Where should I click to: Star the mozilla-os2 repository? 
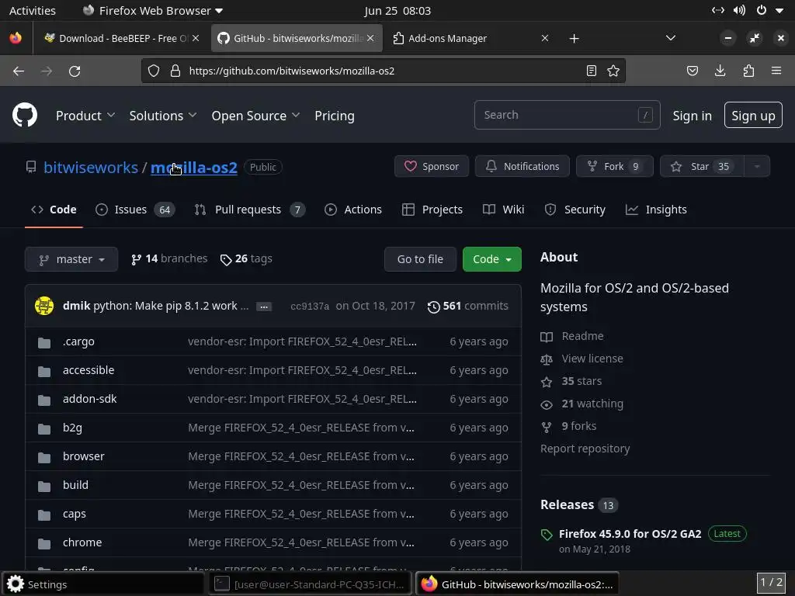pyautogui.click(x=702, y=166)
